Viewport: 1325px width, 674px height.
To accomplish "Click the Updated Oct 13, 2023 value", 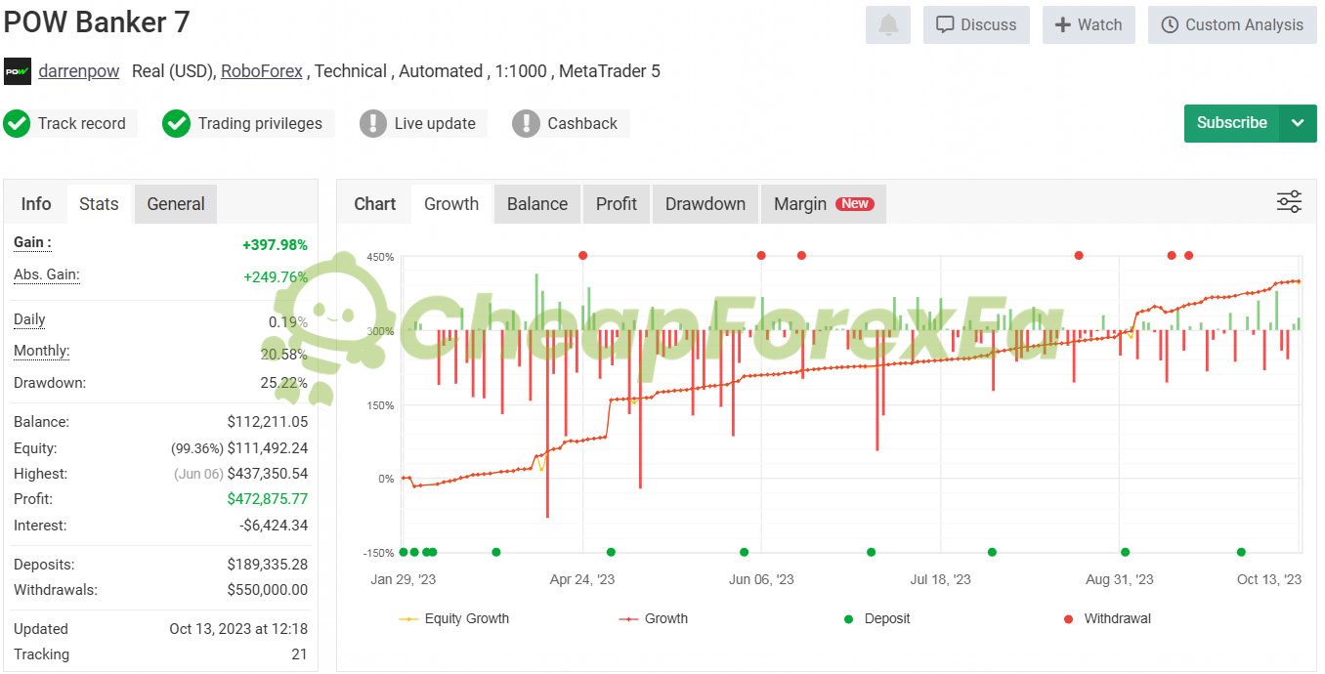I will pyautogui.click(x=238, y=629).
